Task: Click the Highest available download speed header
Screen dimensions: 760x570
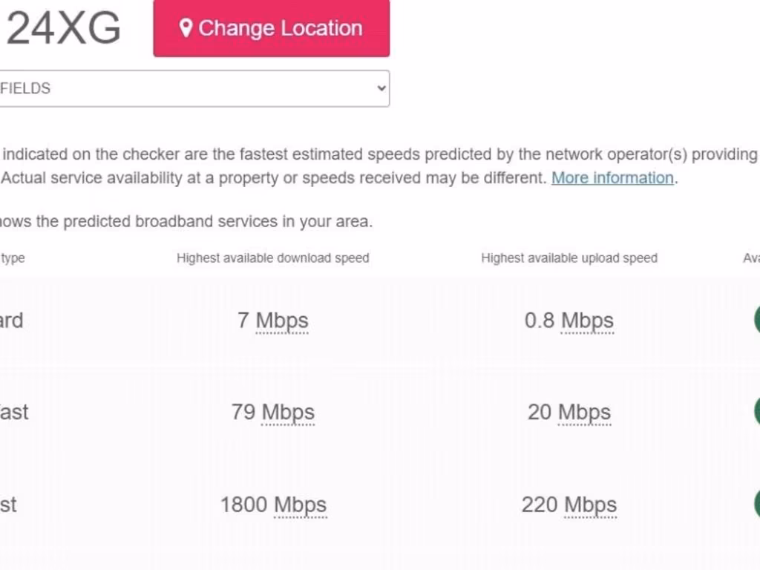Action: point(272,258)
